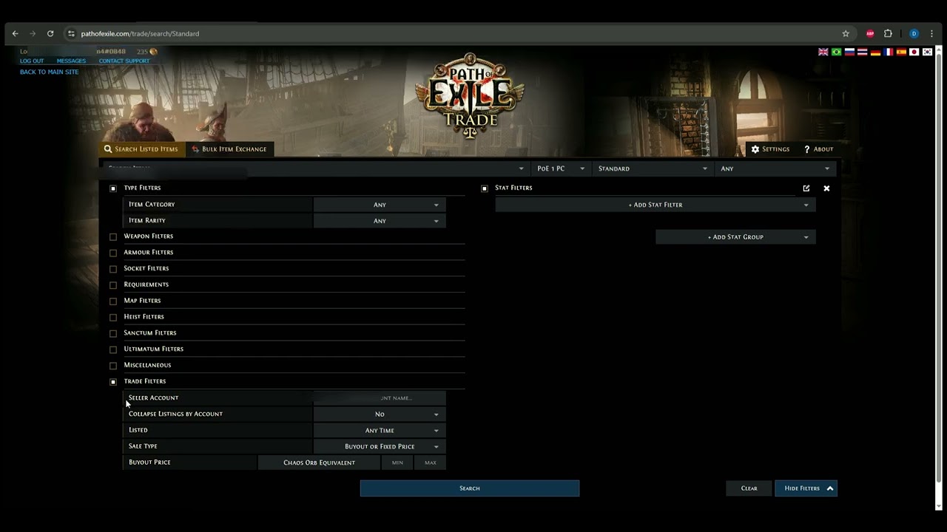The height and width of the screenshot is (532, 947).
Task: Collapse filters with Hide Filters button
Action: coord(806,488)
